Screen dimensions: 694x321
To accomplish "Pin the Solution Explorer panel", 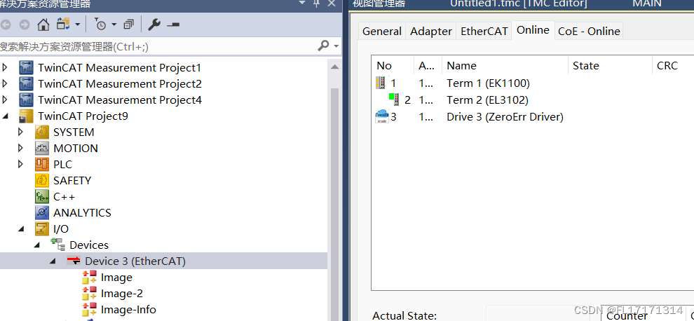I will pyautogui.click(x=316, y=4).
